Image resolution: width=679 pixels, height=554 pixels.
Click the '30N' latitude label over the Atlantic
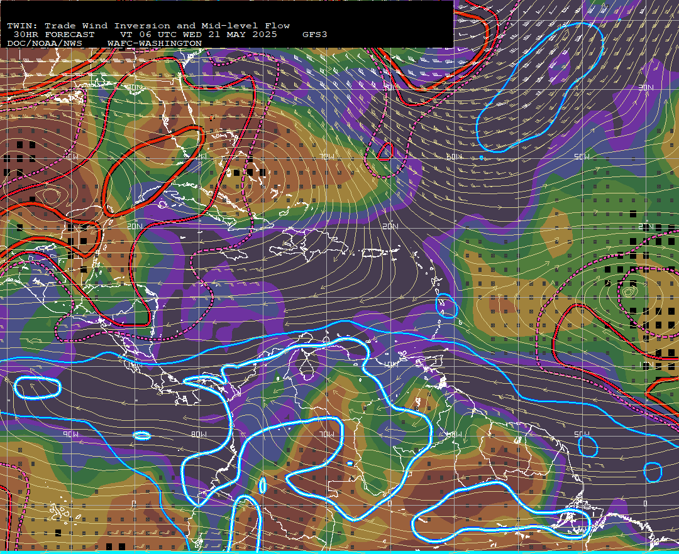646,88
